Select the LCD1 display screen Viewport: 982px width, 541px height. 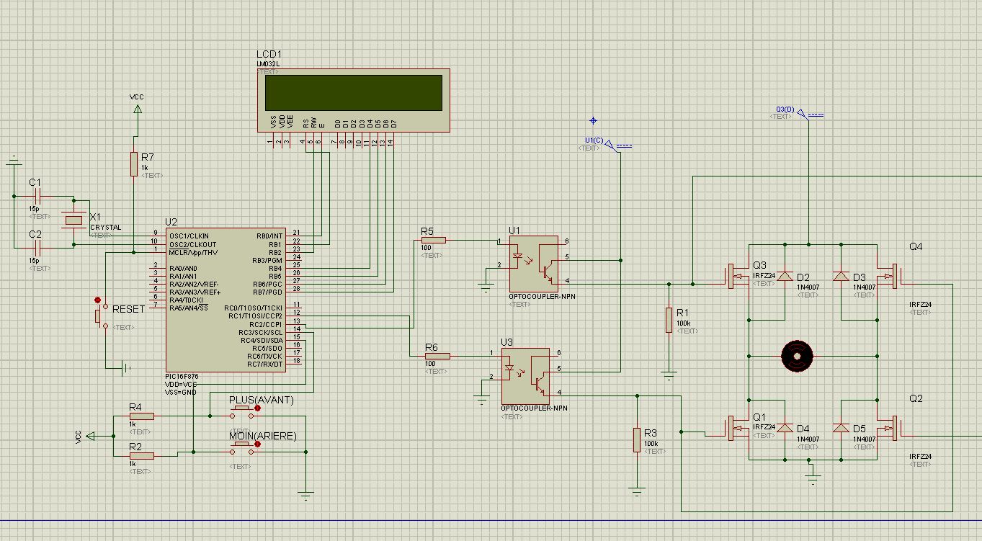(353, 93)
